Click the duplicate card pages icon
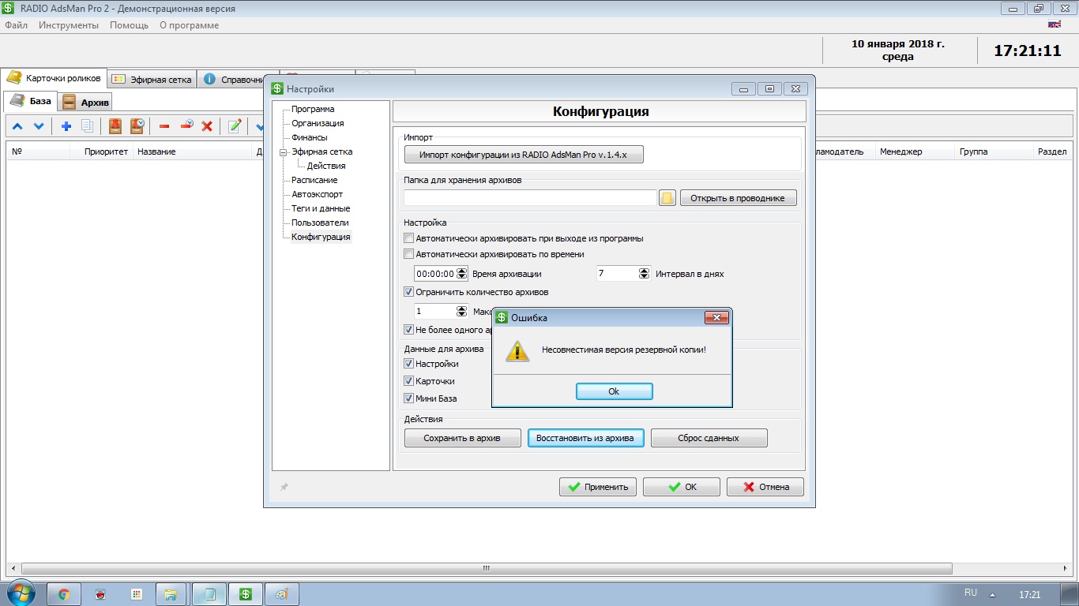The height and width of the screenshot is (606, 1079). coord(88,126)
